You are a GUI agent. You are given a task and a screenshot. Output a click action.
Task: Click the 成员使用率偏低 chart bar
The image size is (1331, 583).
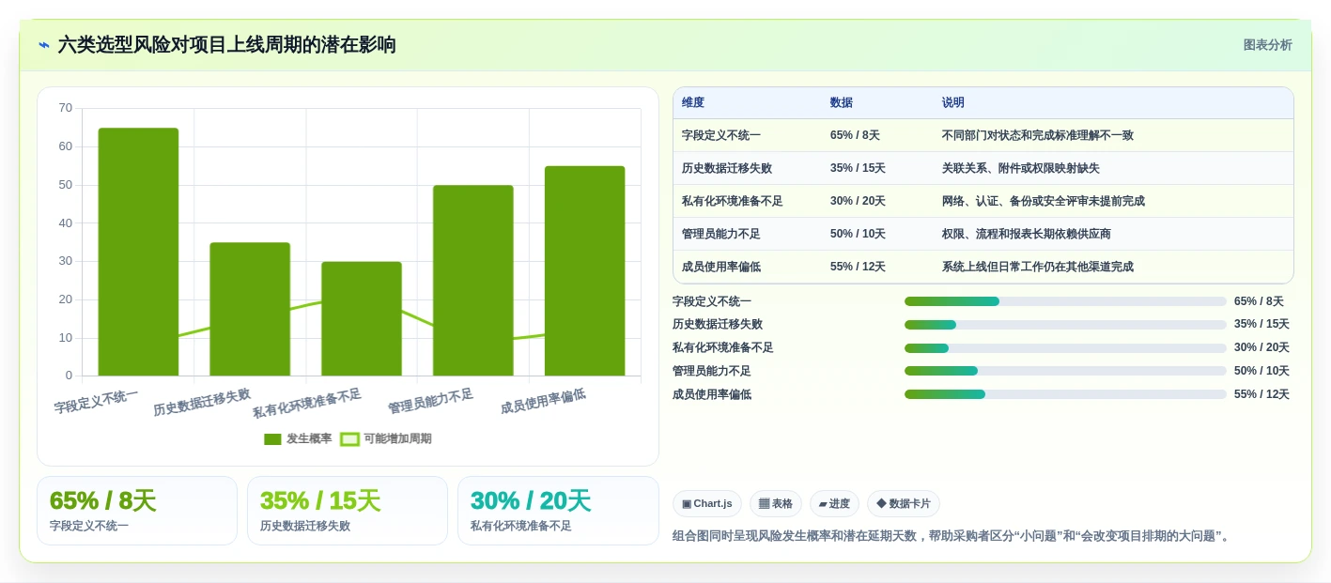[x=584, y=270]
